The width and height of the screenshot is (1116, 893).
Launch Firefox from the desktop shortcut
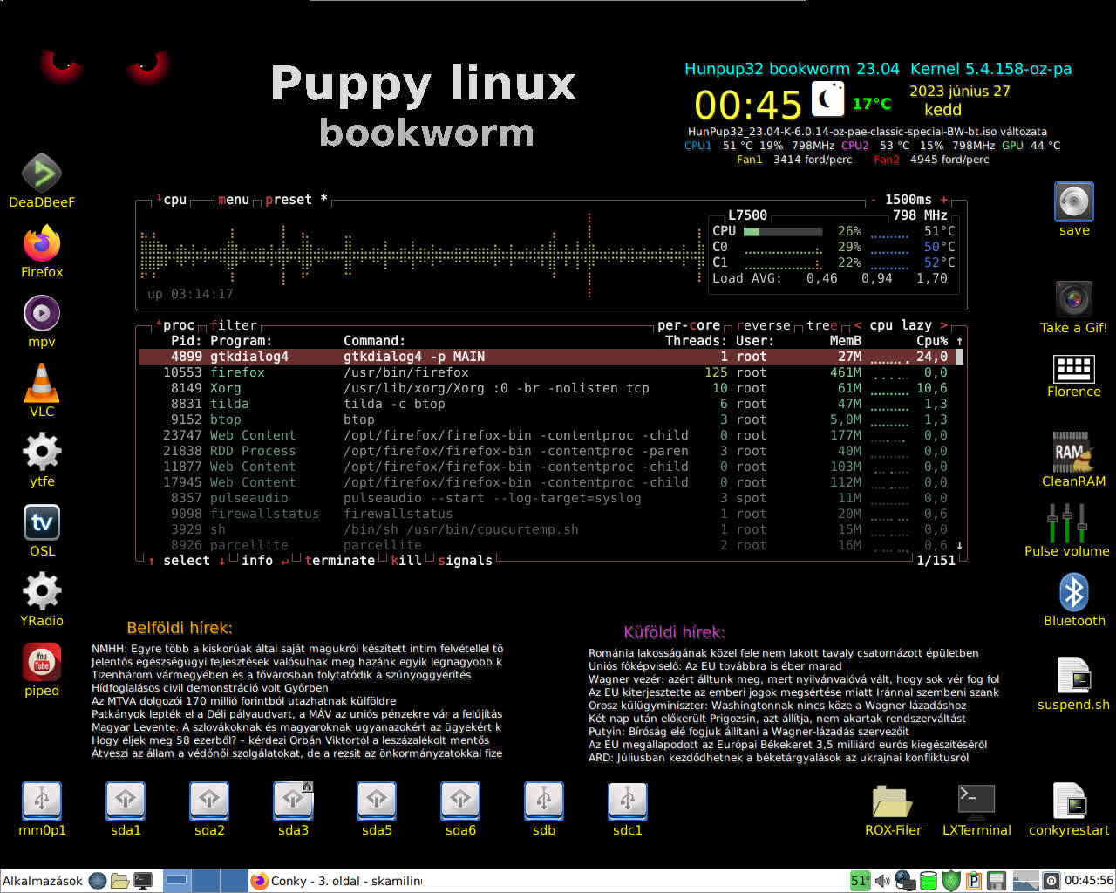[x=41, y=243]
